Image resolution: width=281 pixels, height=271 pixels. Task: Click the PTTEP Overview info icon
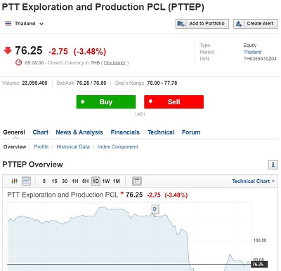click(x=273, y=165)
